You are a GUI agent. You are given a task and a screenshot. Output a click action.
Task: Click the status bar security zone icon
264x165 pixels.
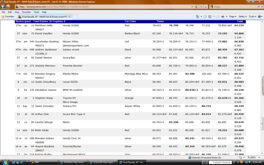pos(190,158)
